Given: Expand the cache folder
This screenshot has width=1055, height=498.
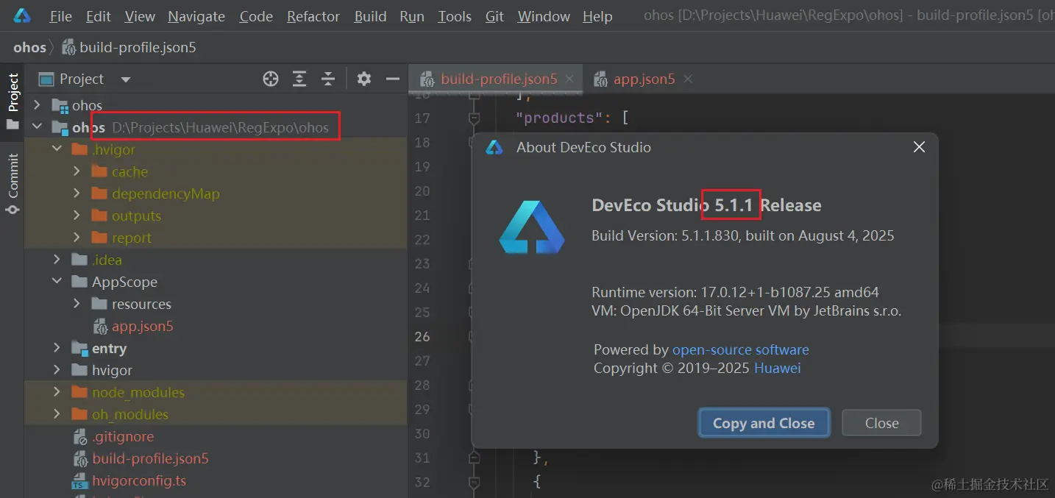Looking at the screenshot, I should 77,171.
